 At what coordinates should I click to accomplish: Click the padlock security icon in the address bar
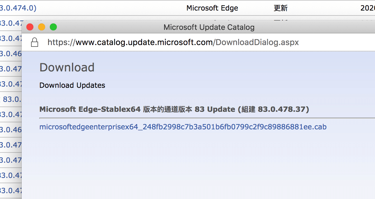pos(34,42)
